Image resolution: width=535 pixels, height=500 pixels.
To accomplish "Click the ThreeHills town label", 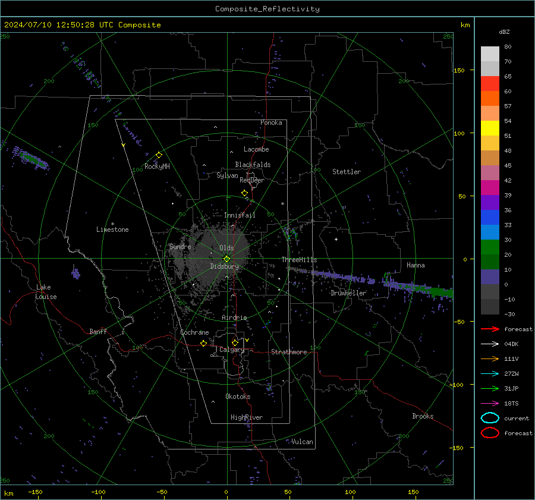I will pyautogui.click(x=299, y=260).
